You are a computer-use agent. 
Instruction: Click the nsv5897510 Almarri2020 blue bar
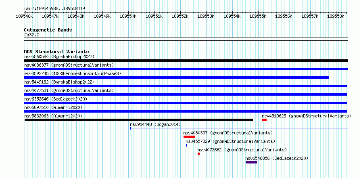pos(186,111)
